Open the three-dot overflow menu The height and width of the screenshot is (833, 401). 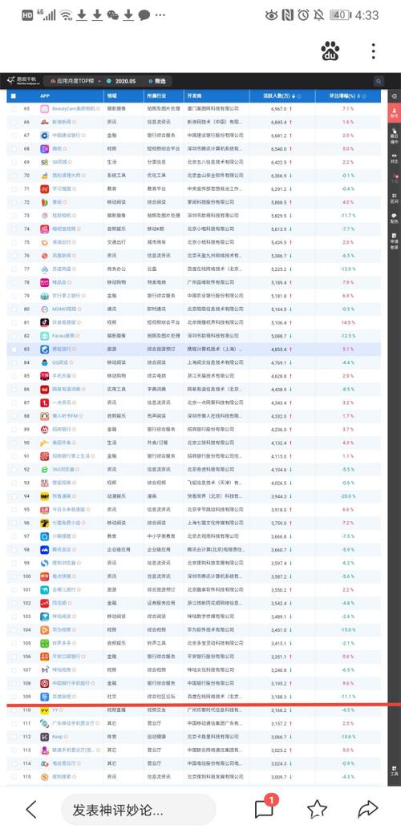[374, 51]
